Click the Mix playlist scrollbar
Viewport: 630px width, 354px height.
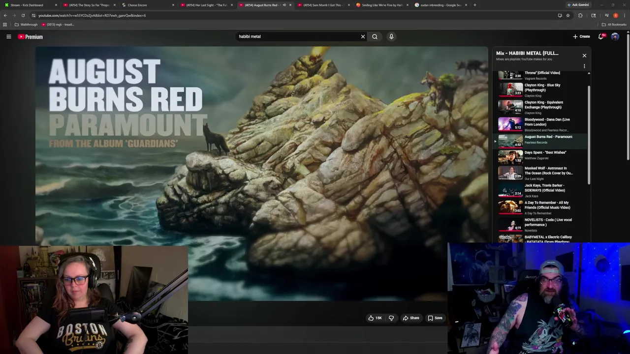pyautogui.click(x=589, y=135)
